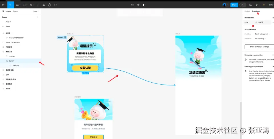This screenshot has height=139, width=274.
Task: Open the Resources tool
Action: tap(44, 5)
